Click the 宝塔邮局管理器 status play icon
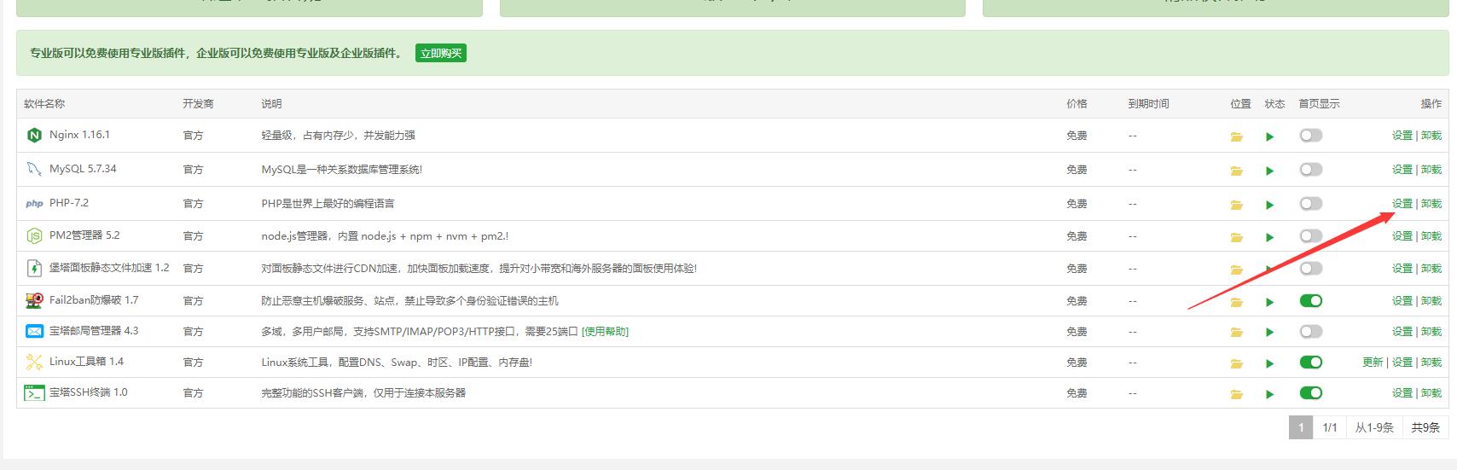 coord(1269,333)
